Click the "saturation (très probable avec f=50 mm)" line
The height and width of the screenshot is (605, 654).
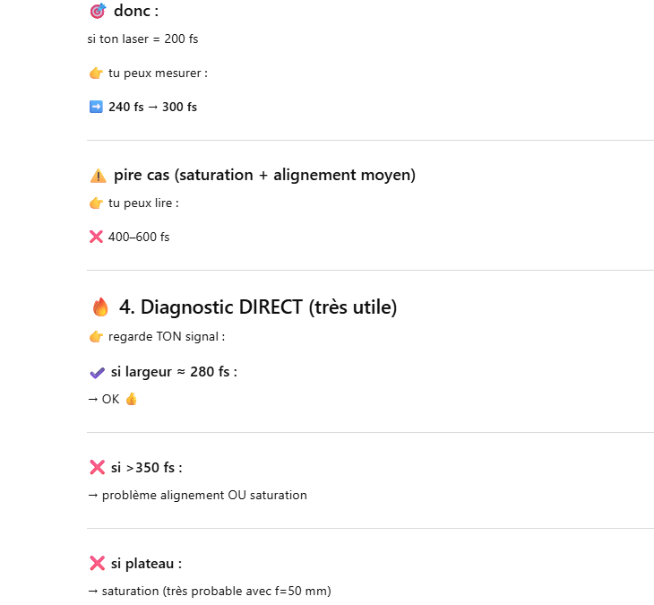(x=215, y=592)
